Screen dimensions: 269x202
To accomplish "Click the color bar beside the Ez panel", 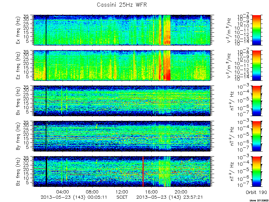I will pos(256,65).
